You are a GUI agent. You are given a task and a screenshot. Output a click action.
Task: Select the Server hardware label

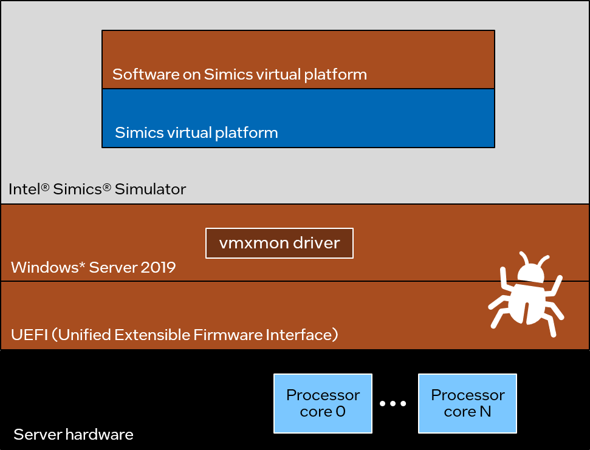click(x=73, y=435)
